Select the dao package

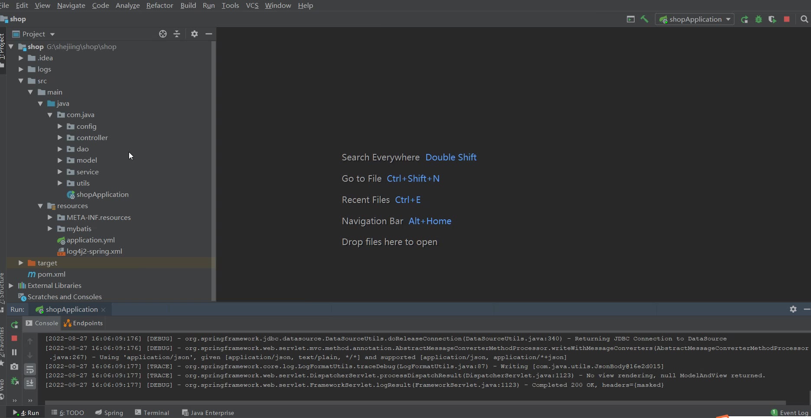click(78, 149)
